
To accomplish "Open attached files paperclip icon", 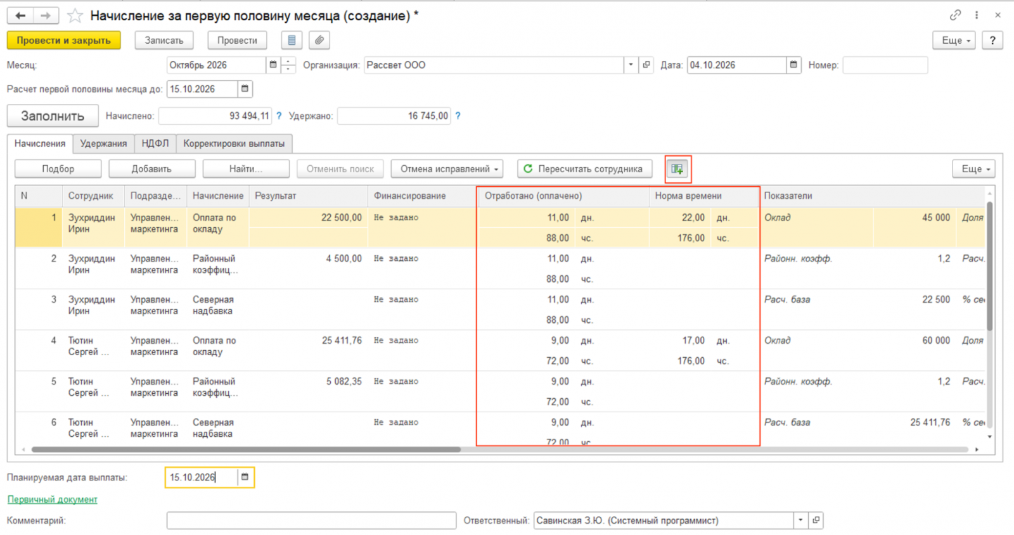I will [x=319, y=40].
